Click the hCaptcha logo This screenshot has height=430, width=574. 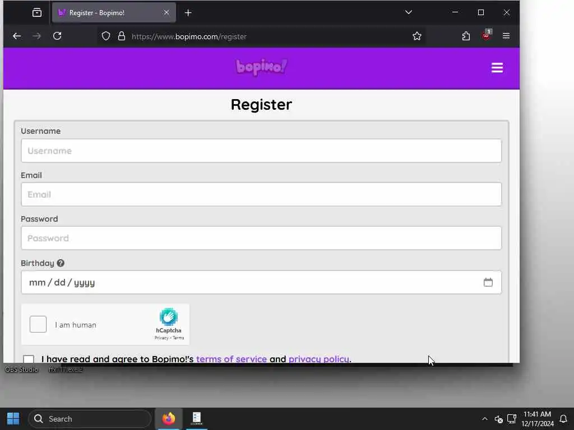[x=168, y=317]
